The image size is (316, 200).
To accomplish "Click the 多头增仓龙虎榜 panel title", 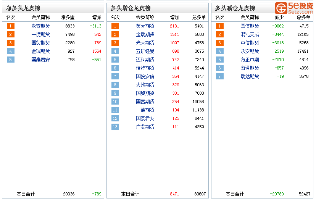I will [131, 8].
